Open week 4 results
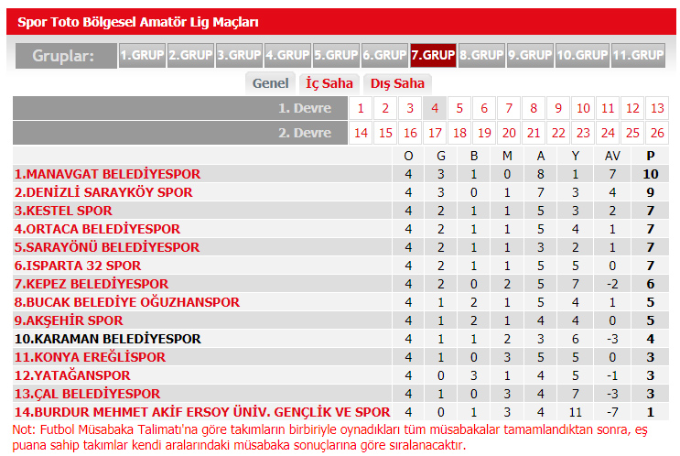This screenshot has width=680, height=456. coord(436,108)
